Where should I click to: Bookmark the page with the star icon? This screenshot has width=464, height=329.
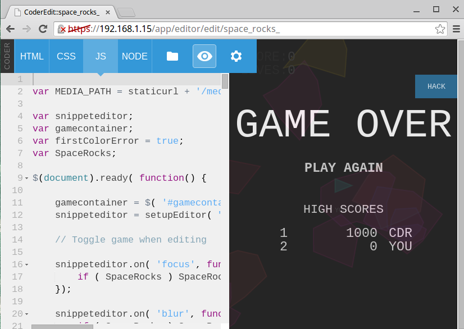[x=440, y=28]
